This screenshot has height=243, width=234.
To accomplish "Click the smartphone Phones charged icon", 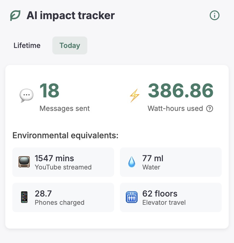I will [x=24, y=197].
